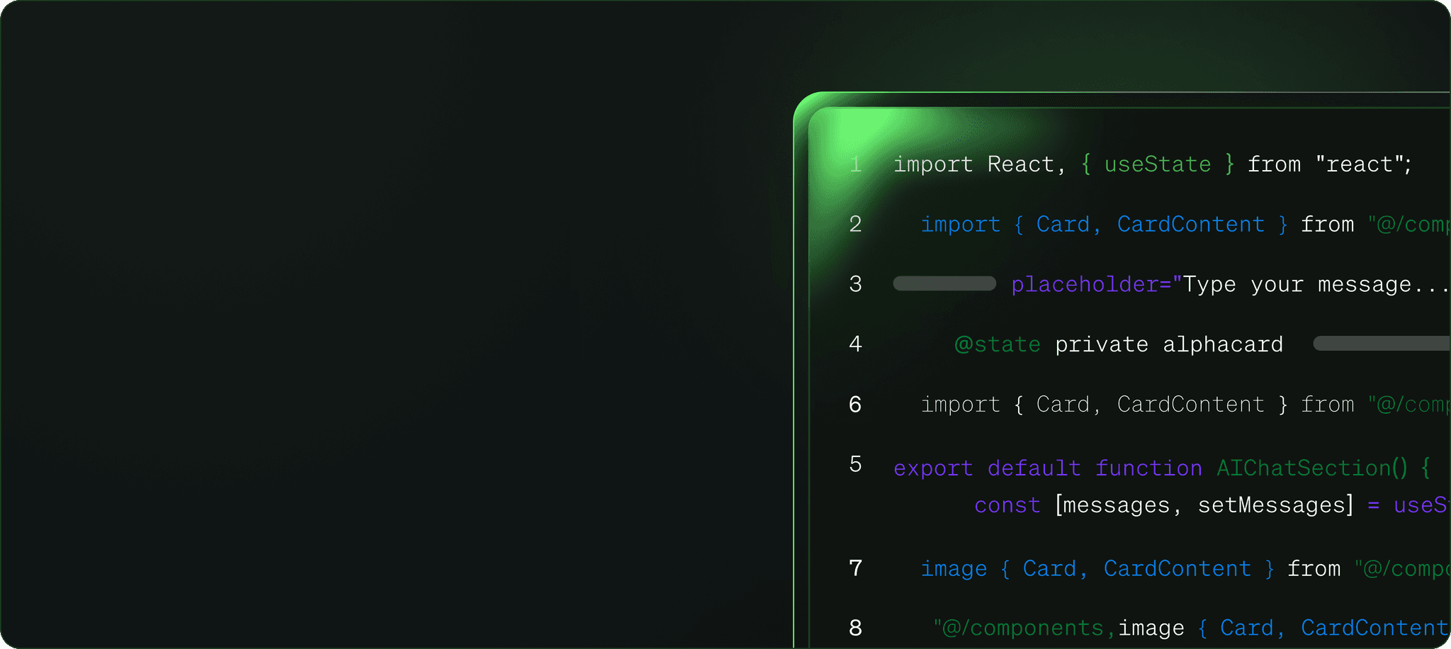Click the gray redacted bar on line 4

[1382, 344]
